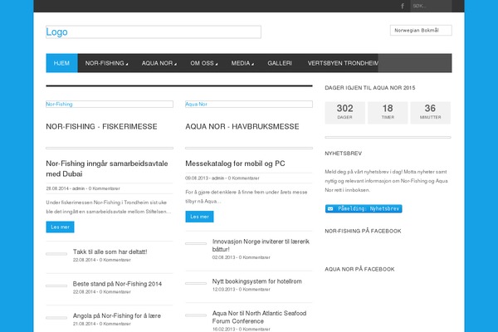Open the Nor-Fishing image link
The width and height of the screenshot is (498, 332).
(x=110, y=105)
